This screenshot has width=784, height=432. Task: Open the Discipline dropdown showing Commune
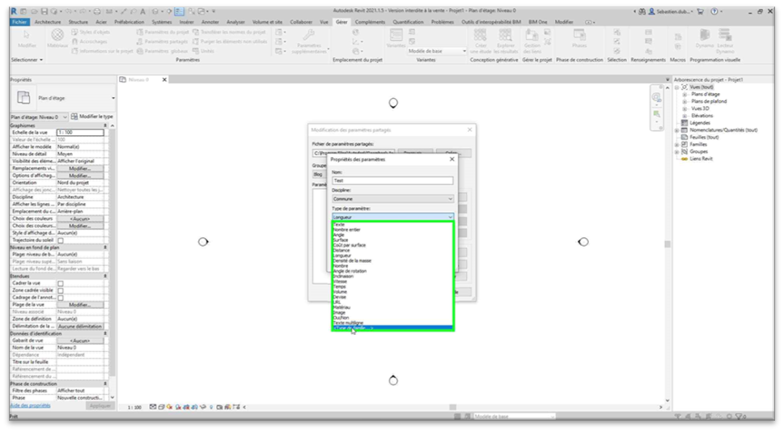coord(392,199)
